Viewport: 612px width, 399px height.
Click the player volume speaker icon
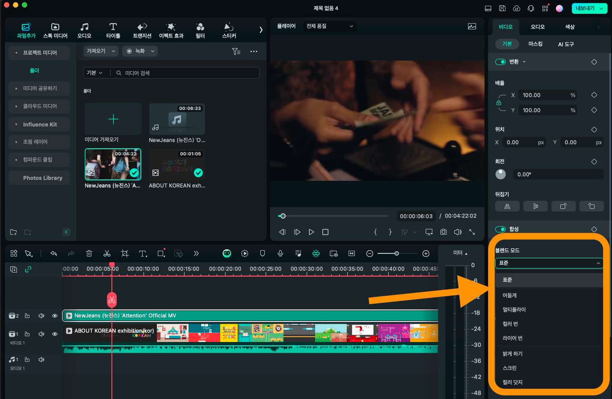pyautogui.click(x=458, y=232)
